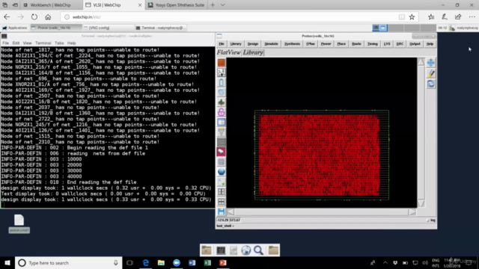
Task: Open the File menu in Proton
Action: pyautogui.click(x=222, y=44)
